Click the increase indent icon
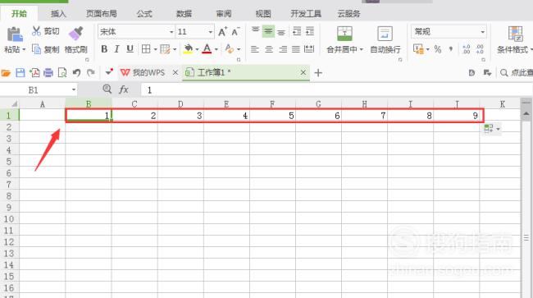 (x=310, y=32)
